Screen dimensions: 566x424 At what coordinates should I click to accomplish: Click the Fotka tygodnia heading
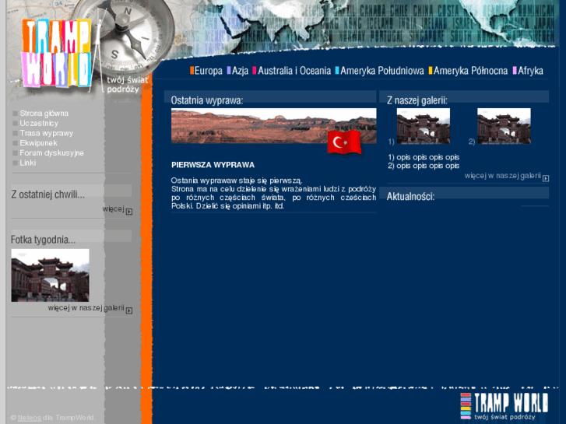tap(44, 240)
